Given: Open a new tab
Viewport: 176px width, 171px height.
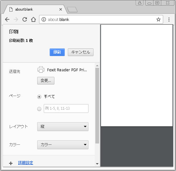Looking at the screenshot, I should (x=72, y=10).
